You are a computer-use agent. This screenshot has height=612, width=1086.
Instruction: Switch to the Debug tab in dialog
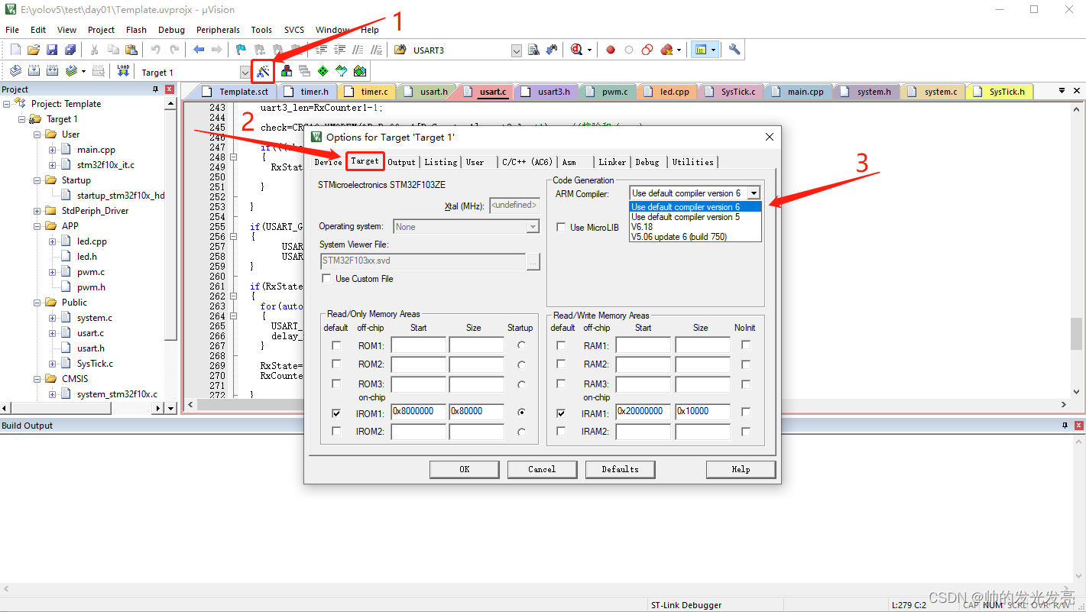(647, 162)
